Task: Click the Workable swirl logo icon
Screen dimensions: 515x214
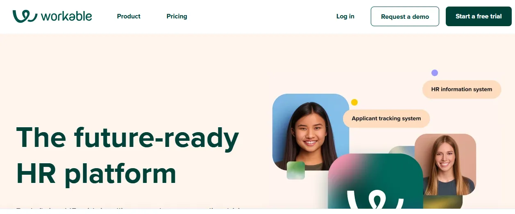Action: [x=25, y=16]
